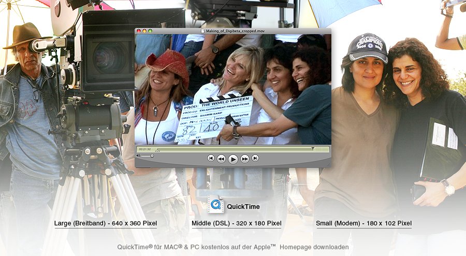
Task: Click the volume slider knob
Action: tap(152, 155)
